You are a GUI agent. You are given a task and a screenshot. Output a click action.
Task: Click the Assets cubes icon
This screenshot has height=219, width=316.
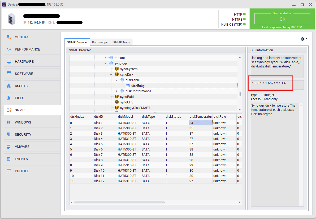pyautogui.click(x=9, y=86)
